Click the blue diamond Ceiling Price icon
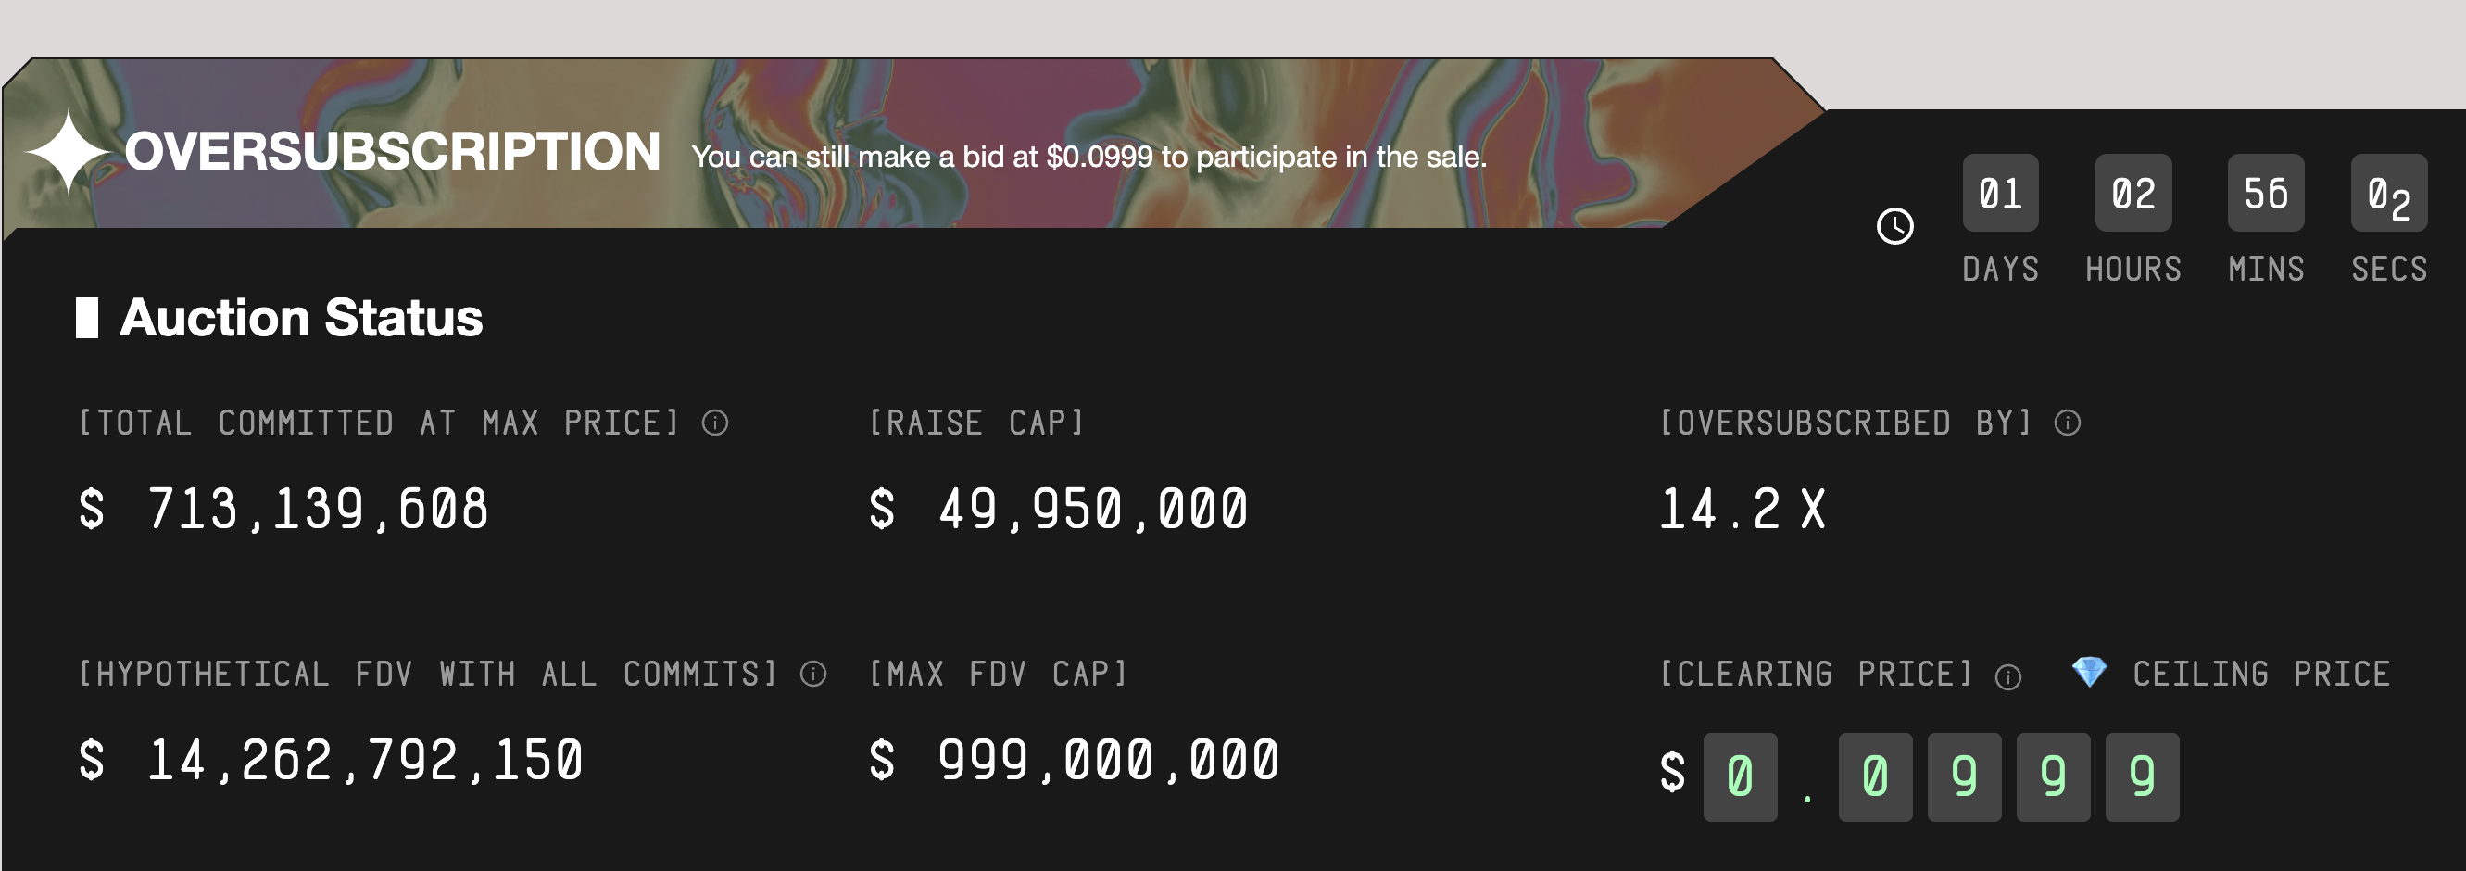Image resolution: width=2466 pixels, height=871 pixels. pyautogui.click(x=2089, y=671)
